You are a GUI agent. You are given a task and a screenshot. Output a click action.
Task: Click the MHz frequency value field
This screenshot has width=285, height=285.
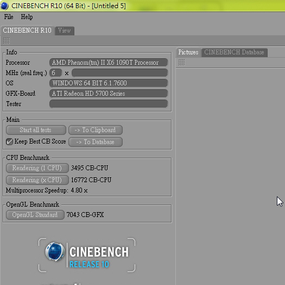[x=119, y=73]
